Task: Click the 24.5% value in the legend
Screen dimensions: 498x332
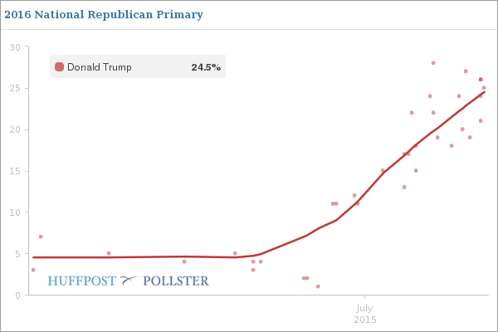Action: [x=206, y=67]
